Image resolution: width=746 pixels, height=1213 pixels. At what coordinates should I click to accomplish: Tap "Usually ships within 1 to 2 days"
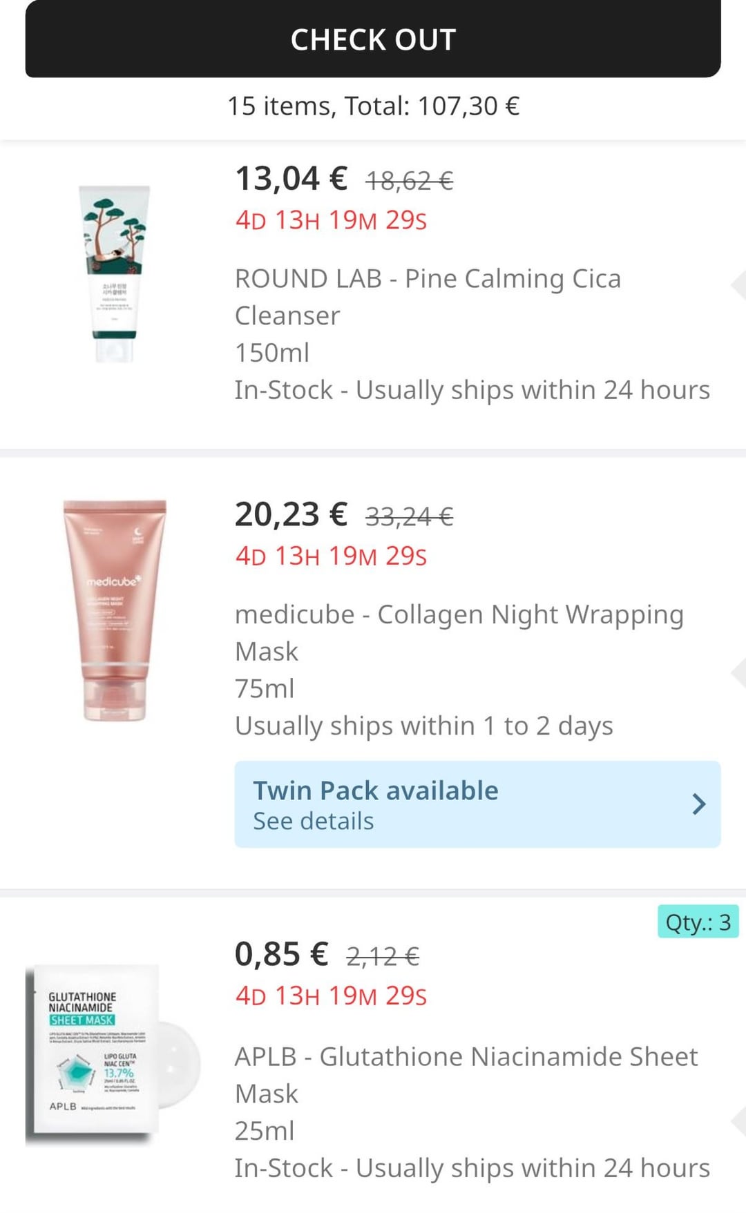pos(423,726)
